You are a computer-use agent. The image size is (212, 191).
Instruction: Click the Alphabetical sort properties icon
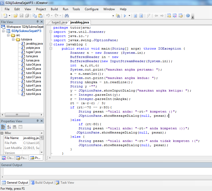click(x=9, y=127)
